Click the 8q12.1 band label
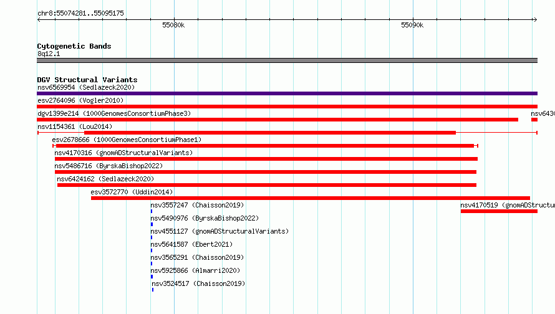The height and width of the screenshot is (314, 555). 49,54
